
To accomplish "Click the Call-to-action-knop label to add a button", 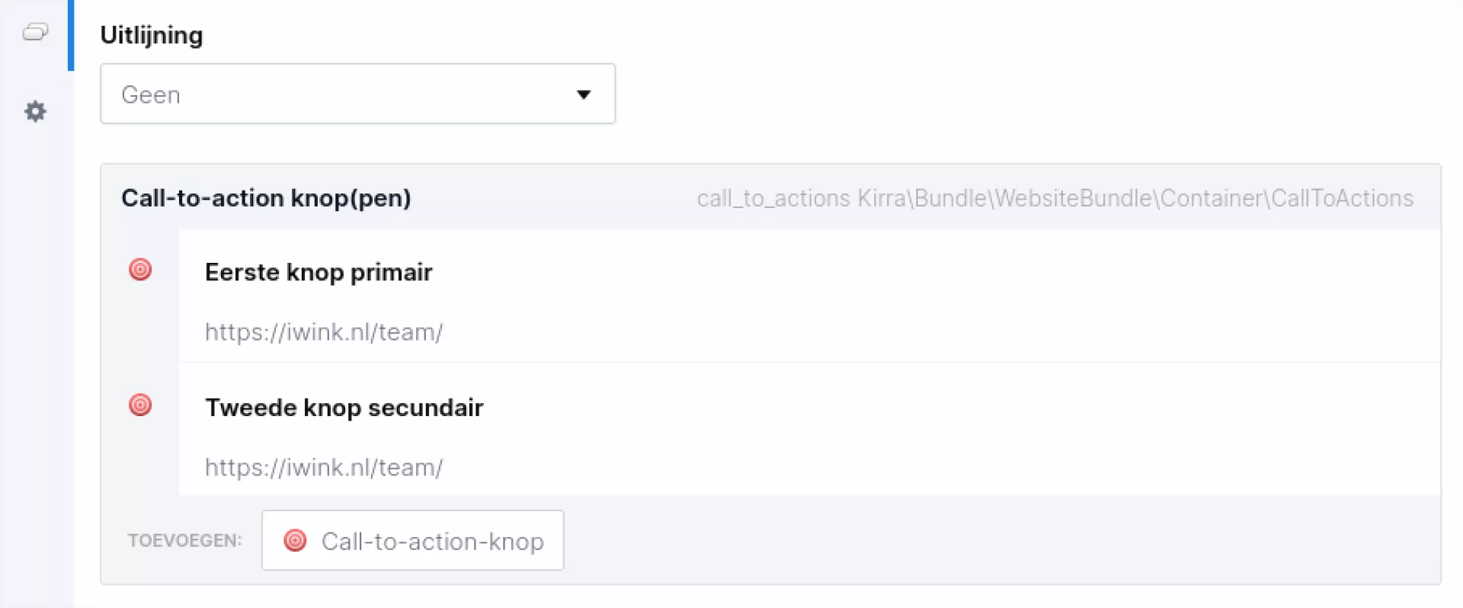I will pyautogui.click(x=432, y=541).
